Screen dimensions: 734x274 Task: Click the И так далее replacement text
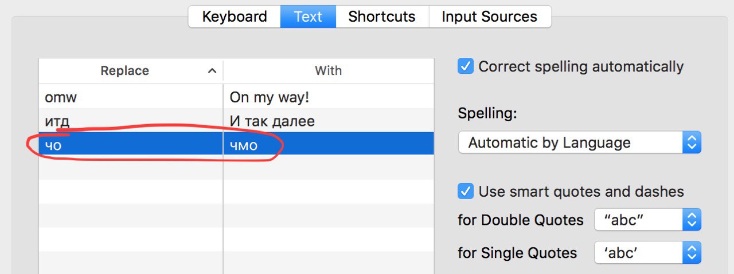click(x=272, y=121)
